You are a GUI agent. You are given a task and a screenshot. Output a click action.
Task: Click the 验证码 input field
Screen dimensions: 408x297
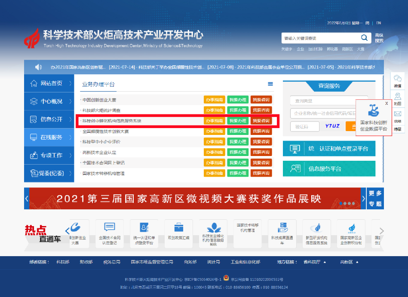(305, 126)
